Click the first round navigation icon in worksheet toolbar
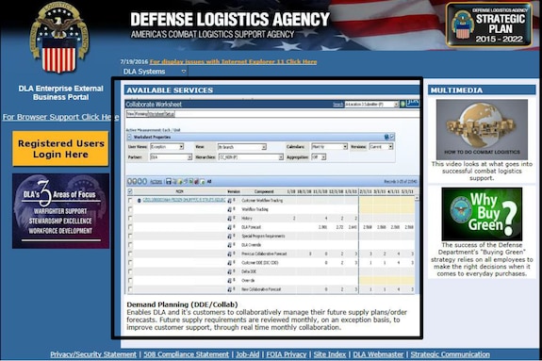Image resolution: width=542 pixels, height=361 pixels. pos(130,182)
